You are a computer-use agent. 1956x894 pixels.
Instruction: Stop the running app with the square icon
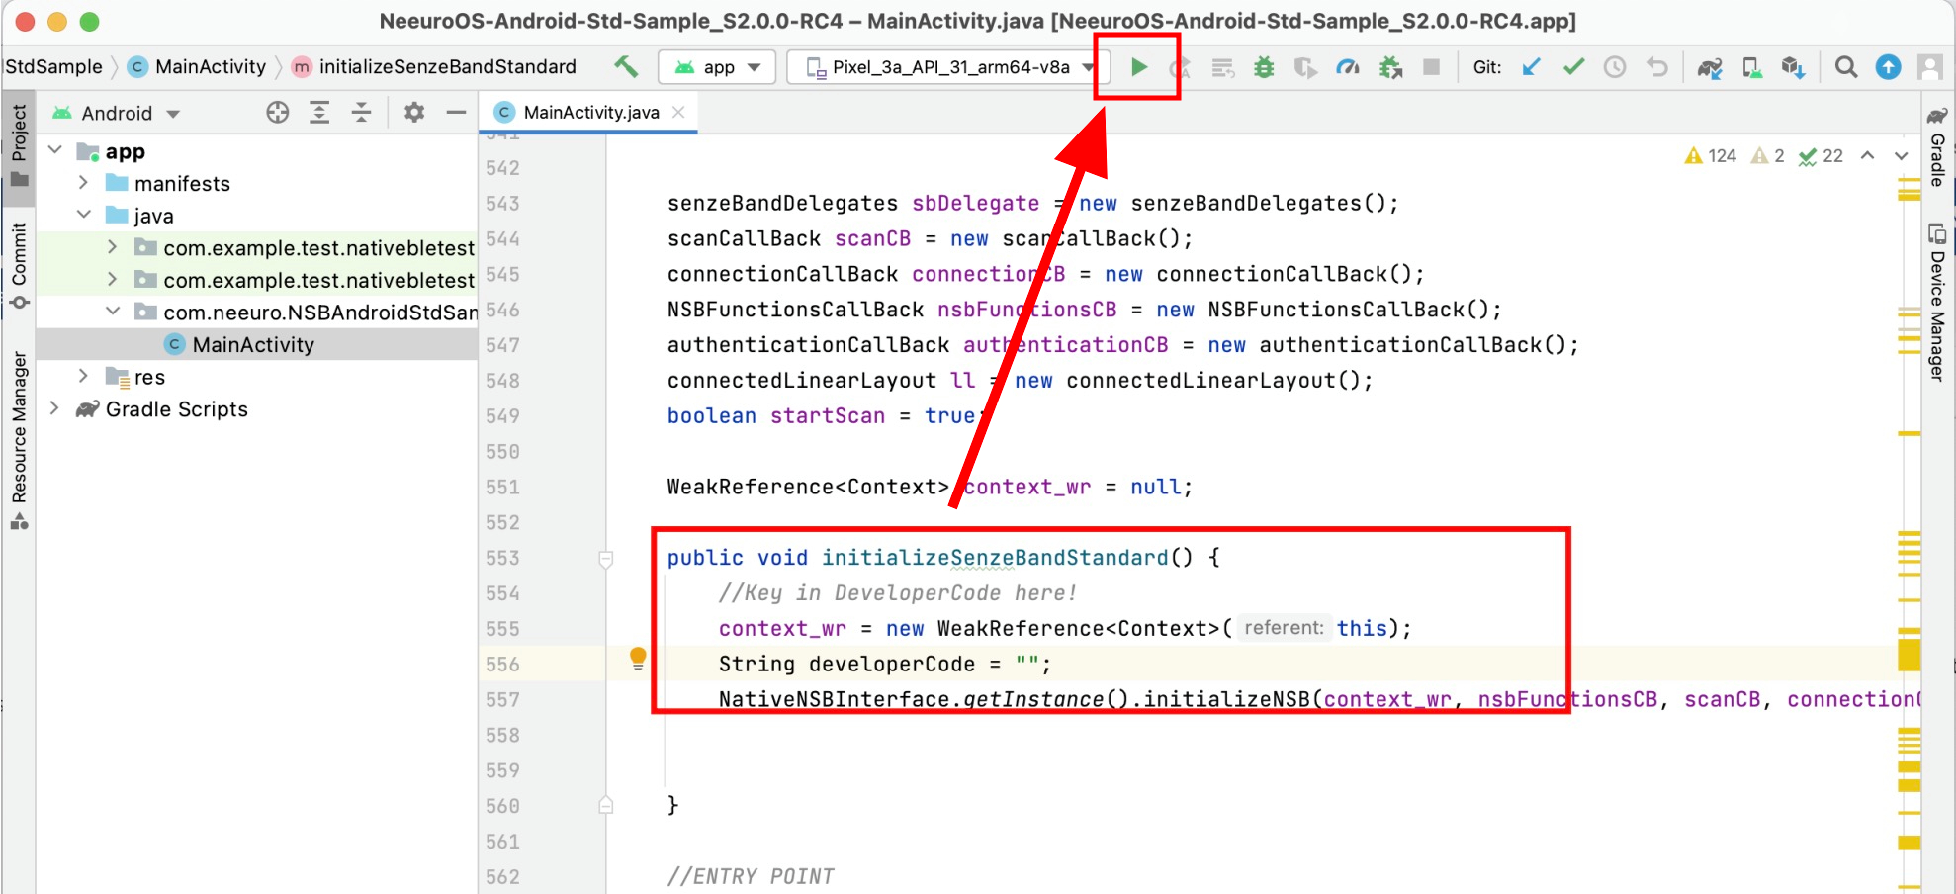pos(1430,67)
